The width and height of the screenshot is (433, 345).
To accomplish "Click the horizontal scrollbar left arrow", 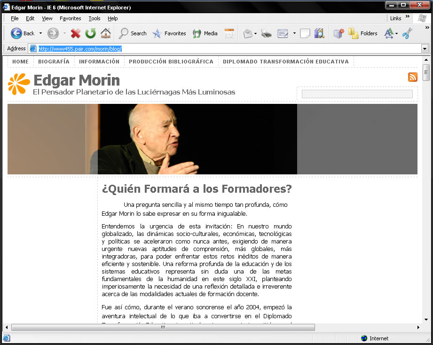I will point(7,327).
